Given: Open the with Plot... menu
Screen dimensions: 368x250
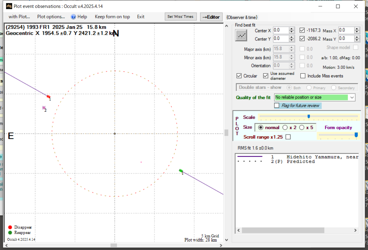Looking at the screenshot, I should pyautogui.click(x=19, y=17).
